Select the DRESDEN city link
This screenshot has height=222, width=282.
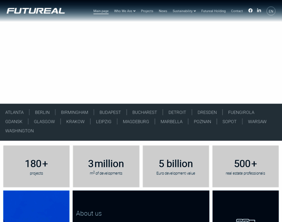[x=207, y=112]
